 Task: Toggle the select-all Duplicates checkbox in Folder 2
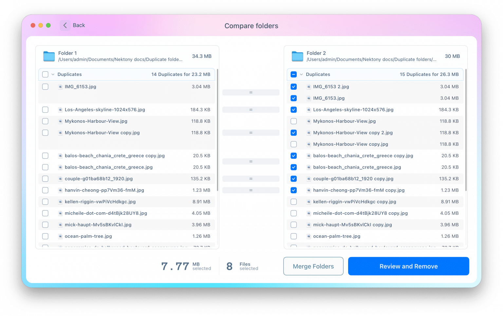coord(293,74)
